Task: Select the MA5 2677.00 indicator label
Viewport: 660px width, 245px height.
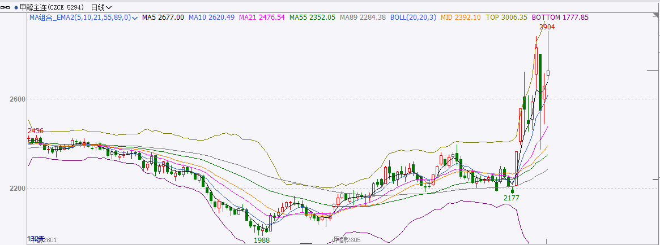Action: click(x=163, y=18)
